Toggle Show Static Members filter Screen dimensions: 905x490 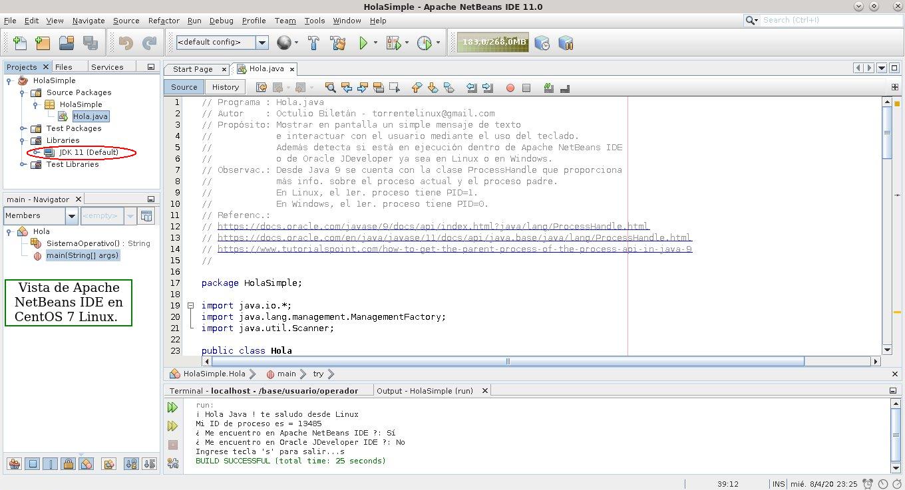50,464
